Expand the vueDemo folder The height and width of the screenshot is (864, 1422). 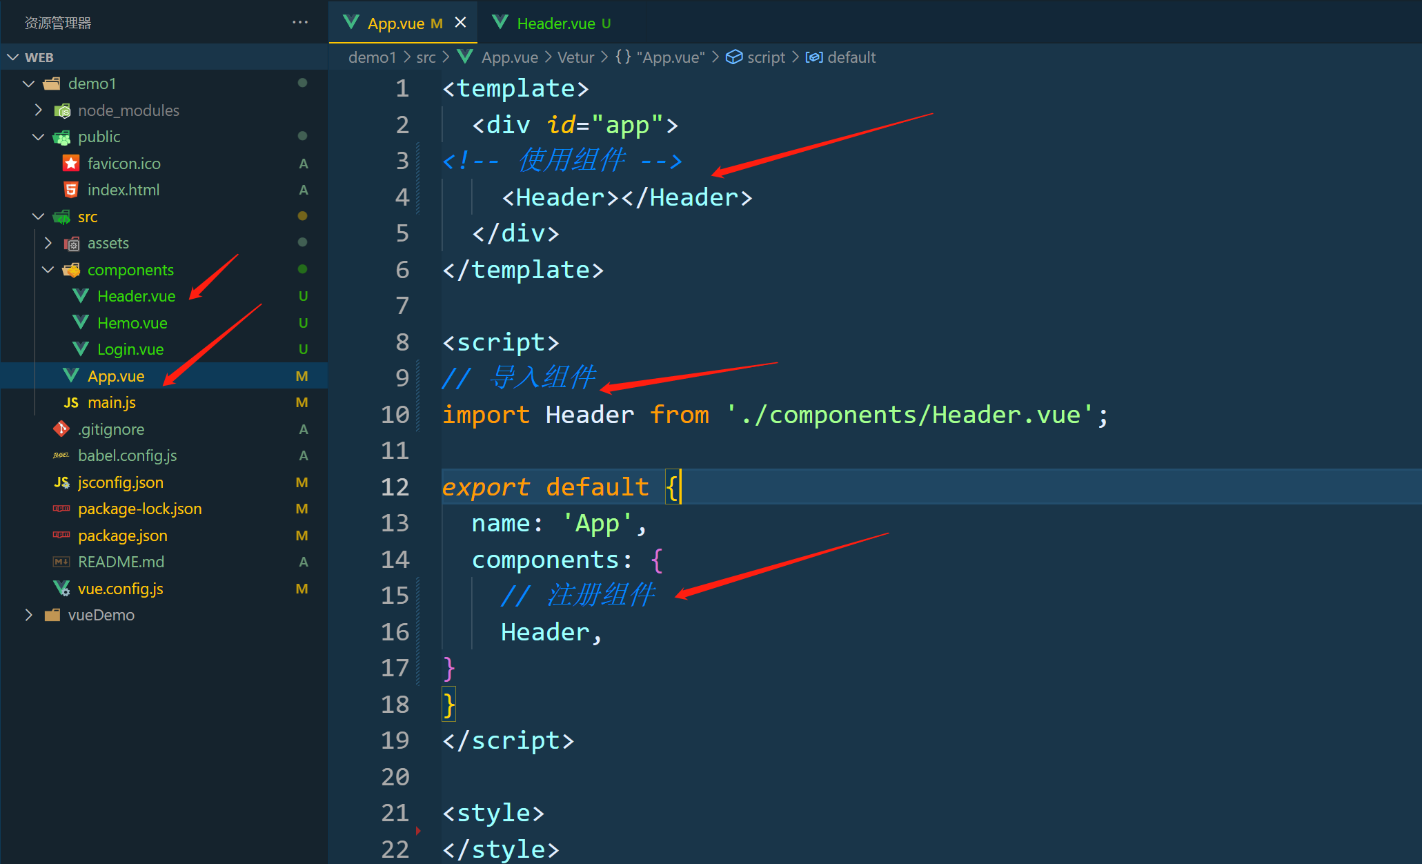click(x=28, y=615)
